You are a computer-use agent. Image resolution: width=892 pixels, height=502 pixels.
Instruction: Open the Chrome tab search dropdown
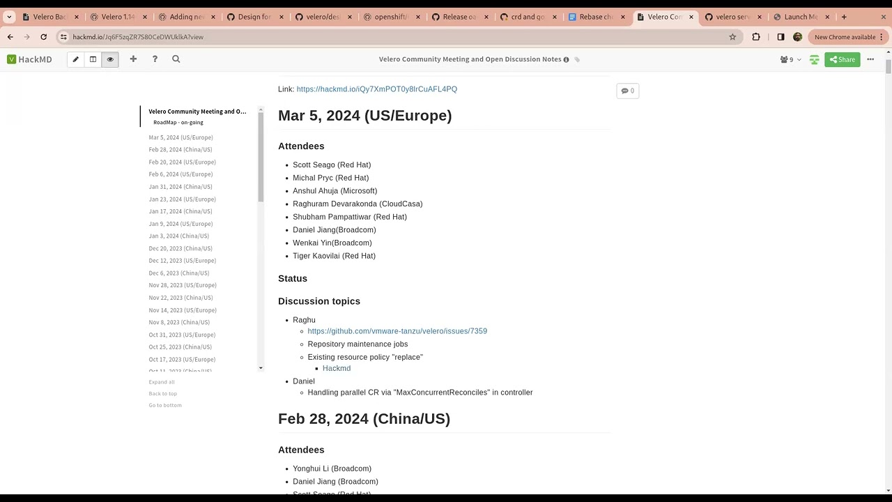click(x=9, y=17)
